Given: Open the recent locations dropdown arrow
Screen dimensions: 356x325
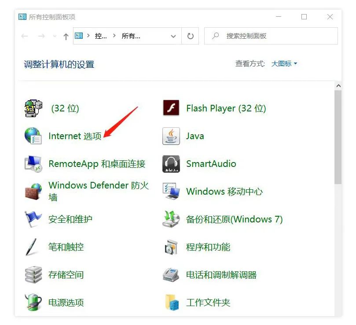Looking at the screenshot, I should (55, 36).
